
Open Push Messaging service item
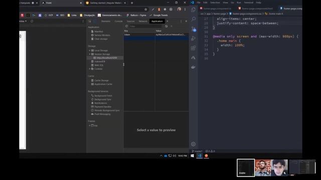click(x=102, y=114)
